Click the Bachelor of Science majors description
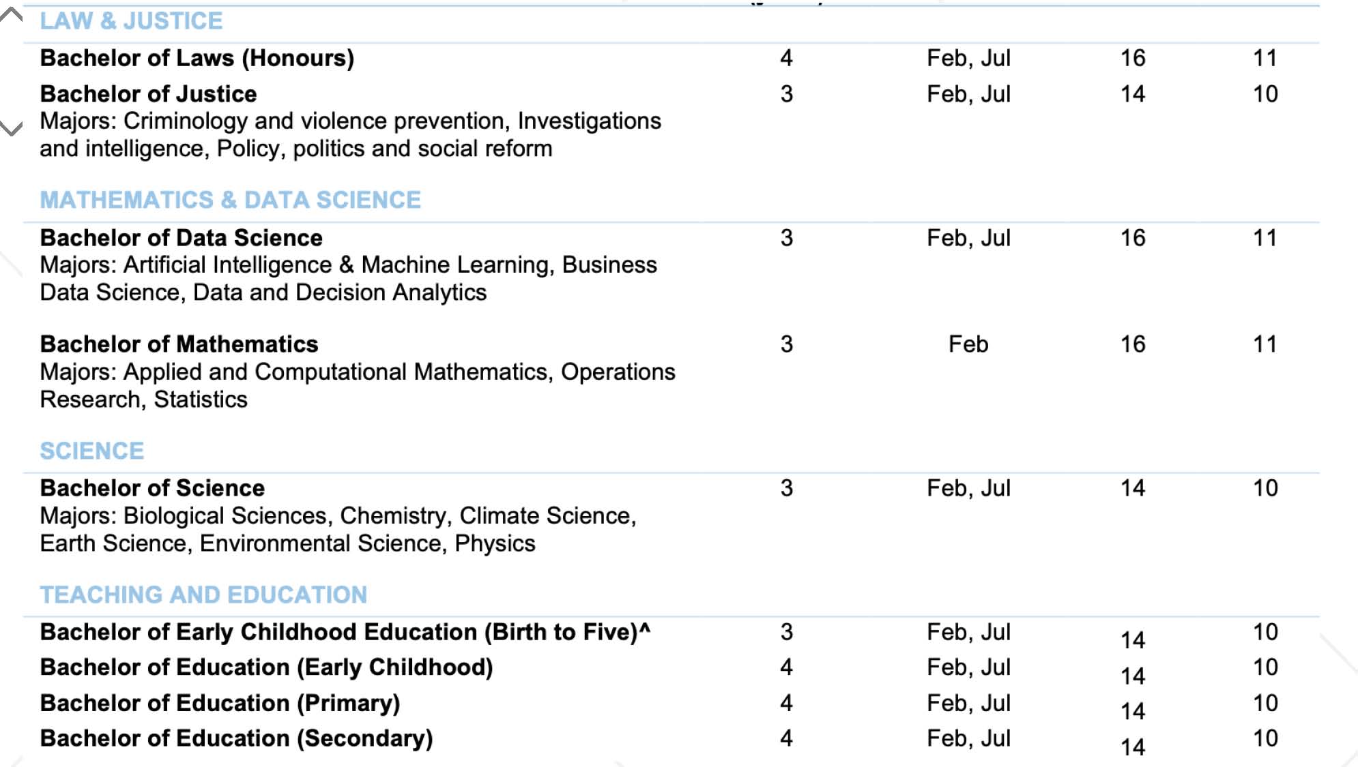1358x767 pixels. click(338, 530)
